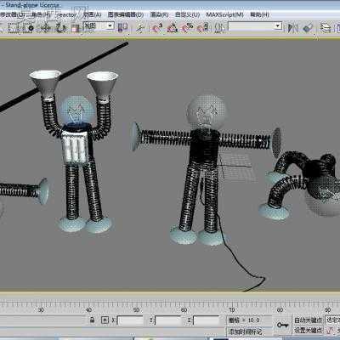Viewport: 340px width, 340px height.
Task: Open the 动画(A) animation menu
Action: point(93,14)
